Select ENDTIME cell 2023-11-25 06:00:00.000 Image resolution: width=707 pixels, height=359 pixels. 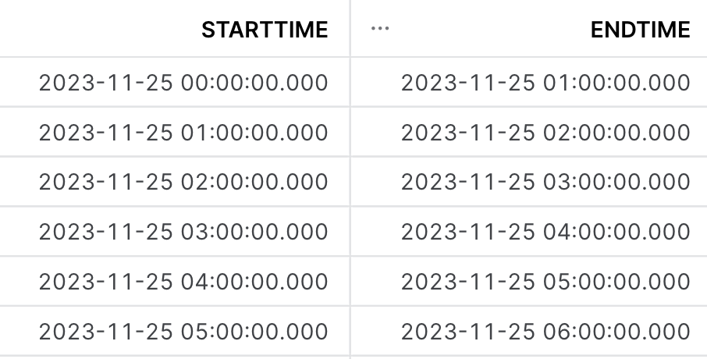click(529, 331)
